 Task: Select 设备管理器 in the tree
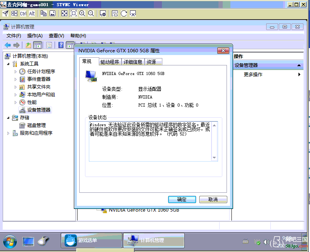tap(39, 110)
